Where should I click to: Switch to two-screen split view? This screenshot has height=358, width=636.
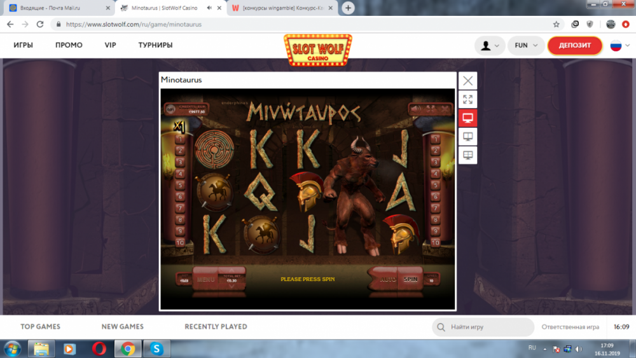pos(468,137)
